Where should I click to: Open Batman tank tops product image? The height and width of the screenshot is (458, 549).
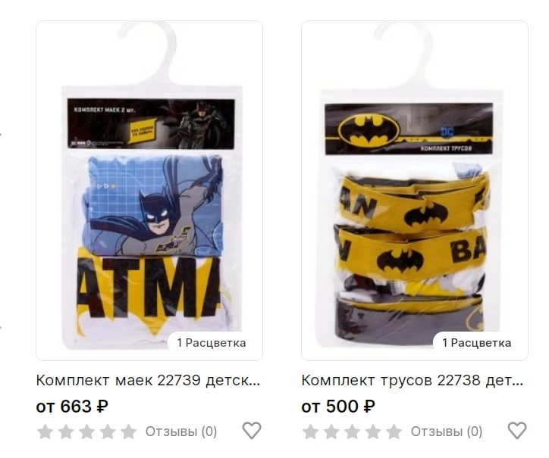[149, 191]
